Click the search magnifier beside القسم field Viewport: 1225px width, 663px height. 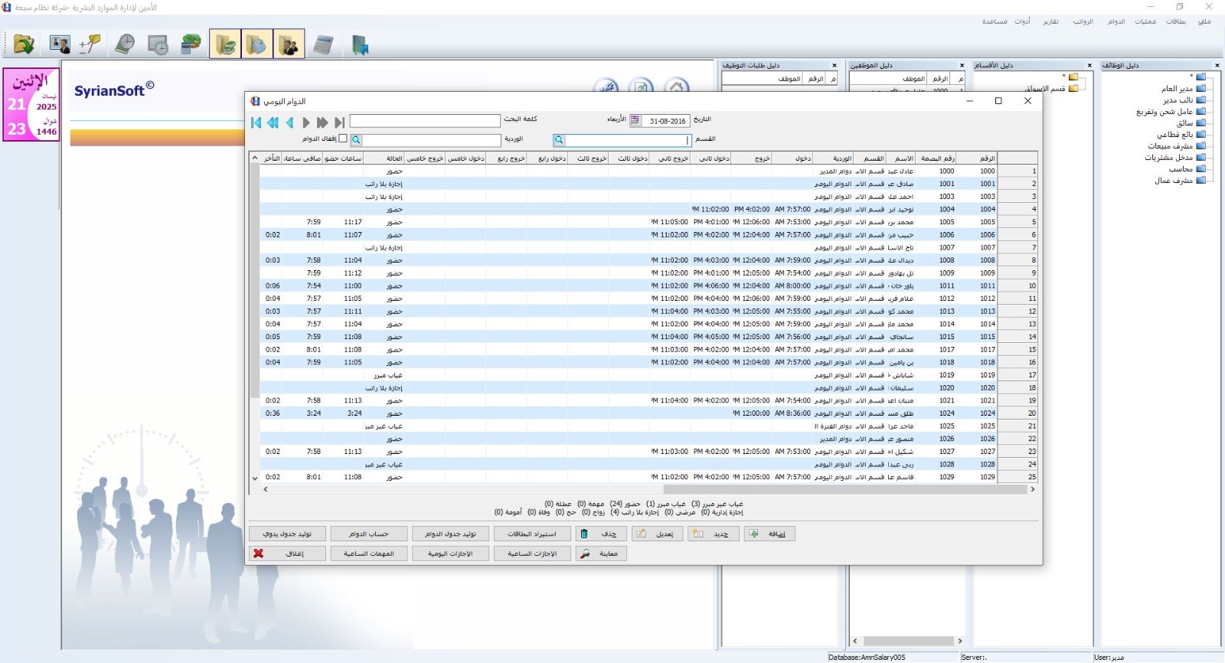pos(559,140)
